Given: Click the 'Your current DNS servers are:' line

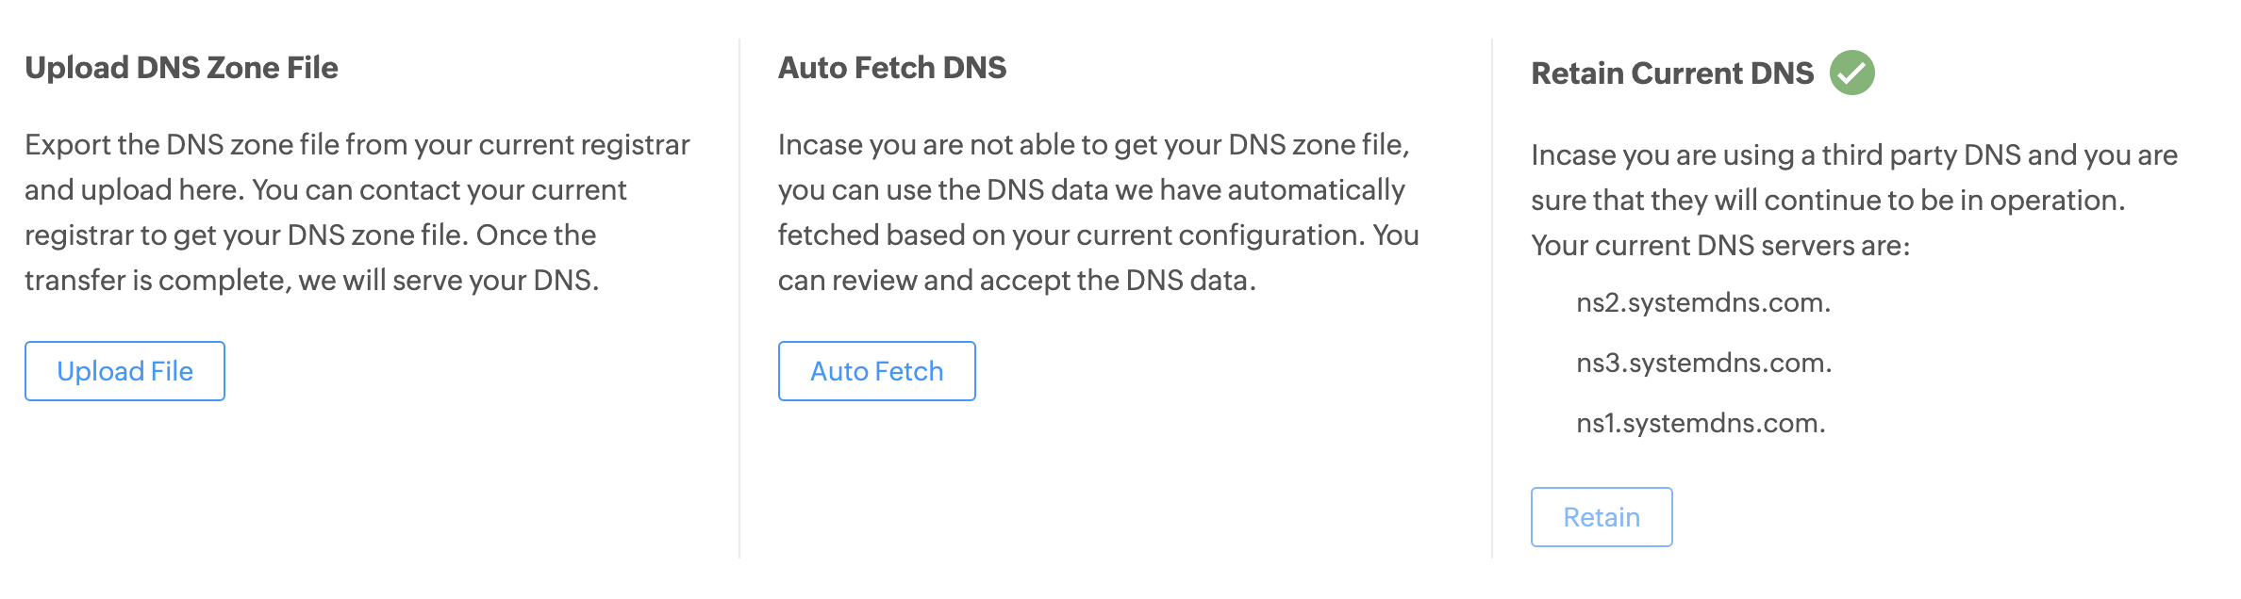Looking at the screenshot, I should pyautogui.click(x=1720, y=246).
